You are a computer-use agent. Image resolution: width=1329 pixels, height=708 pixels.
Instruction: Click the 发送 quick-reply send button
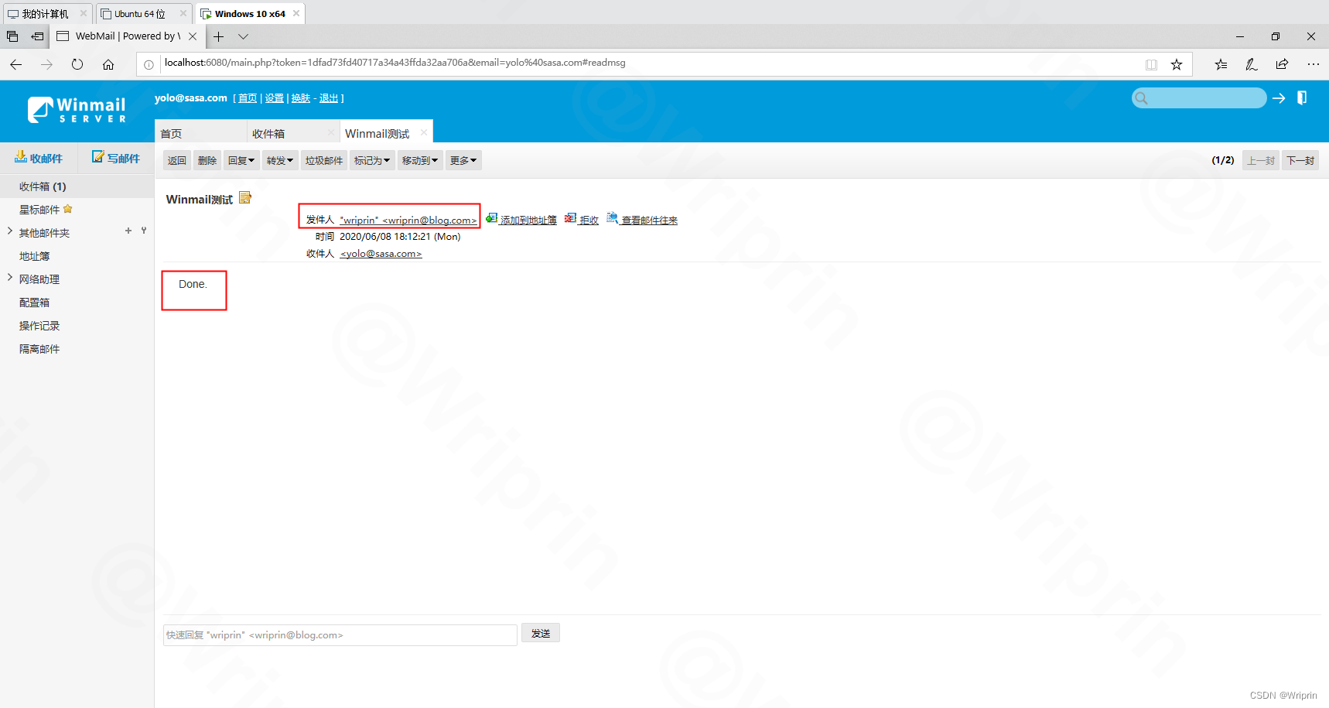(x=540, y=632)
